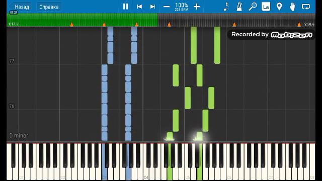
Task: Click the D minor key label
Action: pyautogui.click(x=19, y=136)
